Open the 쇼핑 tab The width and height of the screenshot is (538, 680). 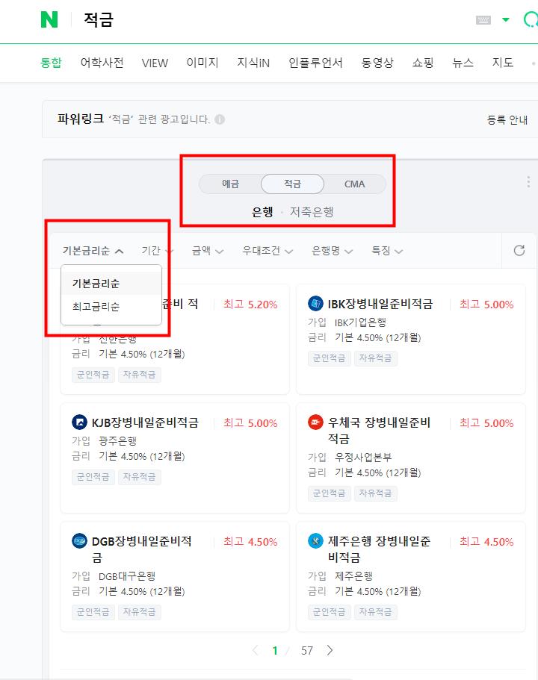tap(422, 63)
